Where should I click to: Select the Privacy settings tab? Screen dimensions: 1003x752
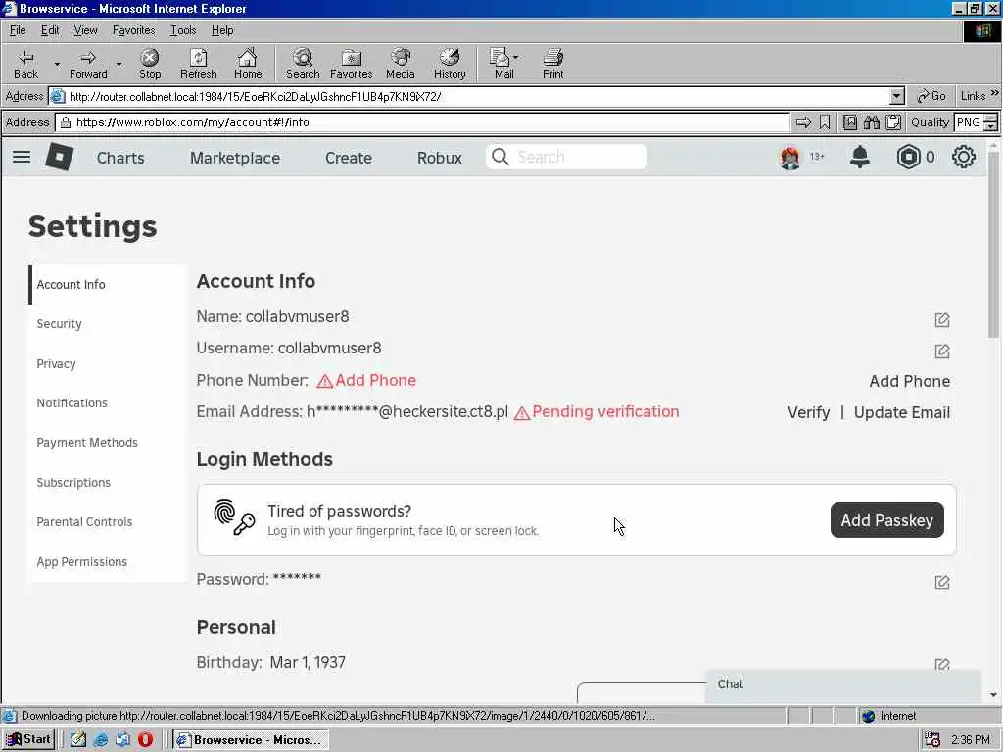coord(107,364)
